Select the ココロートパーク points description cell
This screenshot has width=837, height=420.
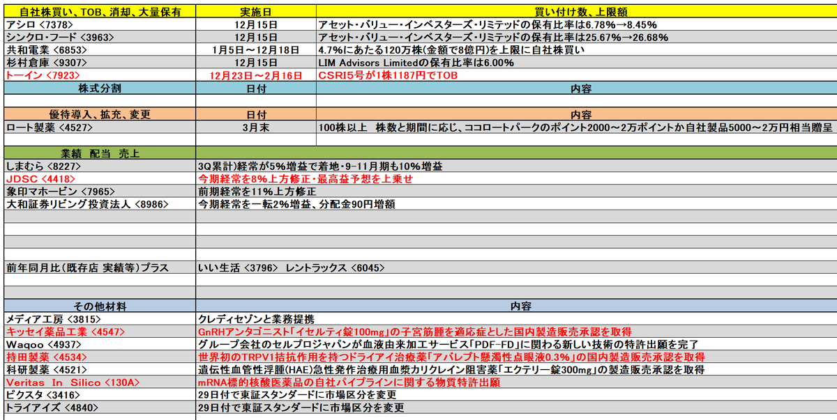tap(576, 127)
